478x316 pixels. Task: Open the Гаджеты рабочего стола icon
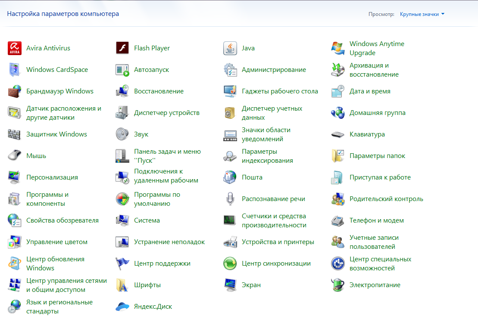pos(230,91)
